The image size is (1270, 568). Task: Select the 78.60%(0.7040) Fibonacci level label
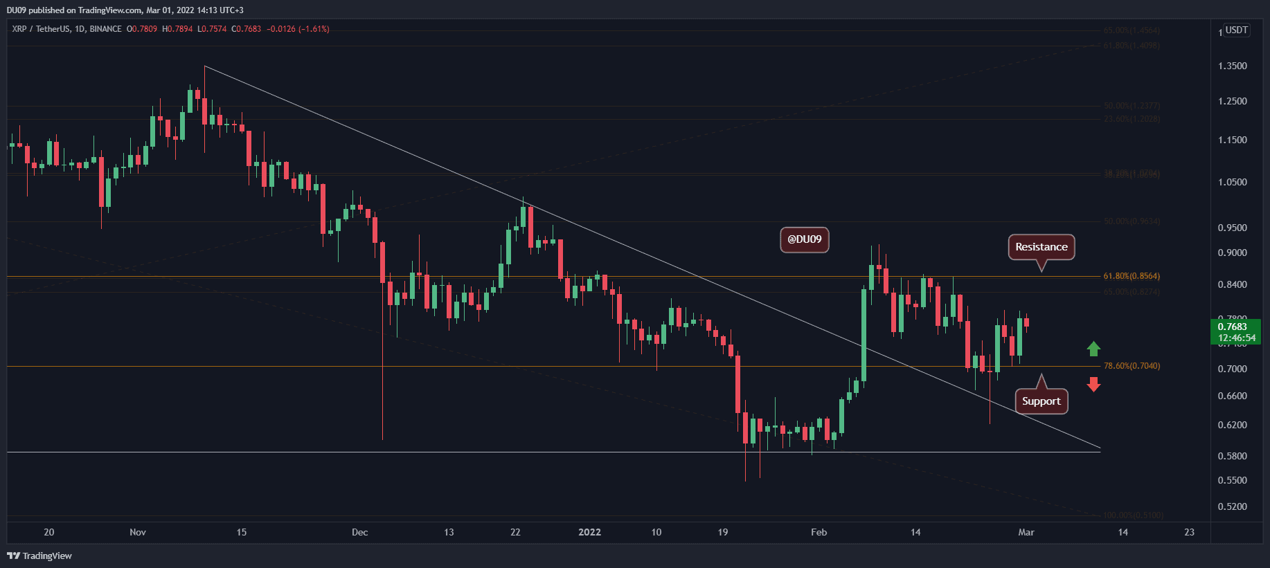click(x=1132, y=366)
